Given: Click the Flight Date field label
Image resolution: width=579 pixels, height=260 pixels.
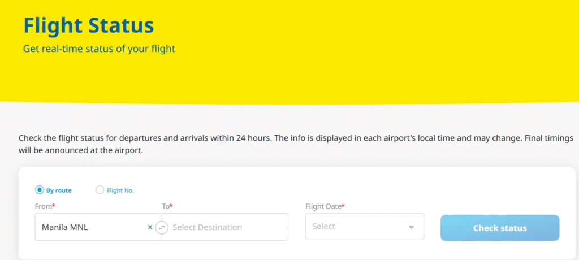Looking at the screenshot, I should point(325,206).
